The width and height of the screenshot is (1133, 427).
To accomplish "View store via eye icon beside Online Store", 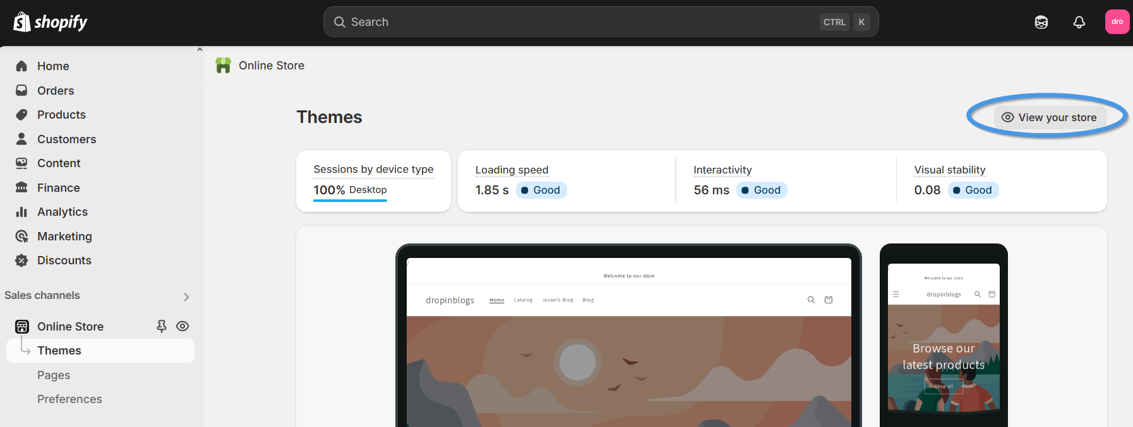I will tap(183, 326).
